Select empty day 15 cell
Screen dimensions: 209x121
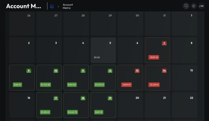pyautogui.click(x=185, y=77)
